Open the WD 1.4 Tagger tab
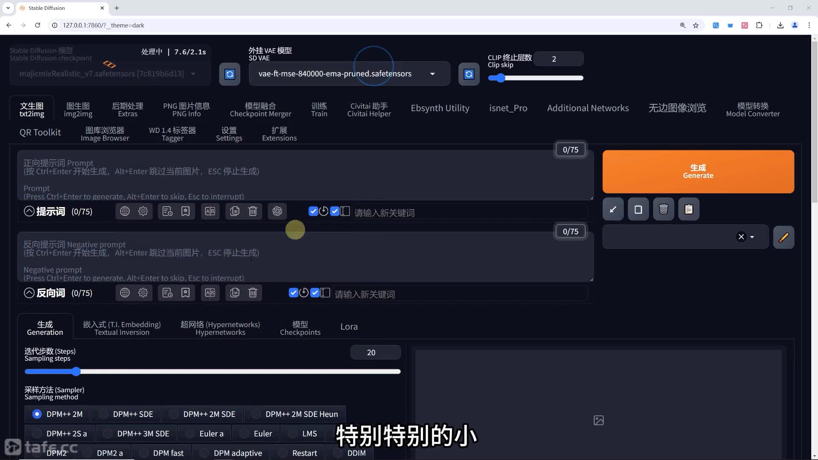Viewport: 818px width, 460px height. [x=172, y=134]
